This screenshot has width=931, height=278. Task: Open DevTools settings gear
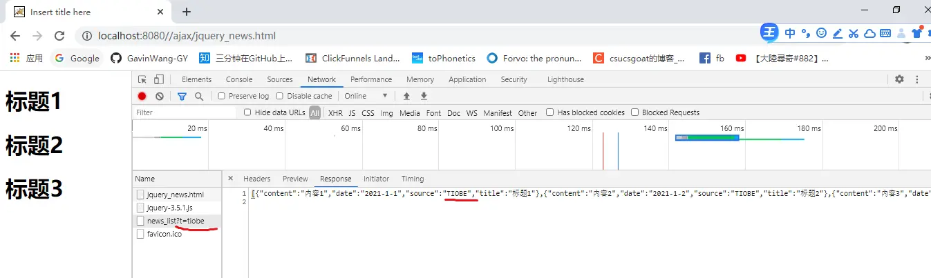899,79
